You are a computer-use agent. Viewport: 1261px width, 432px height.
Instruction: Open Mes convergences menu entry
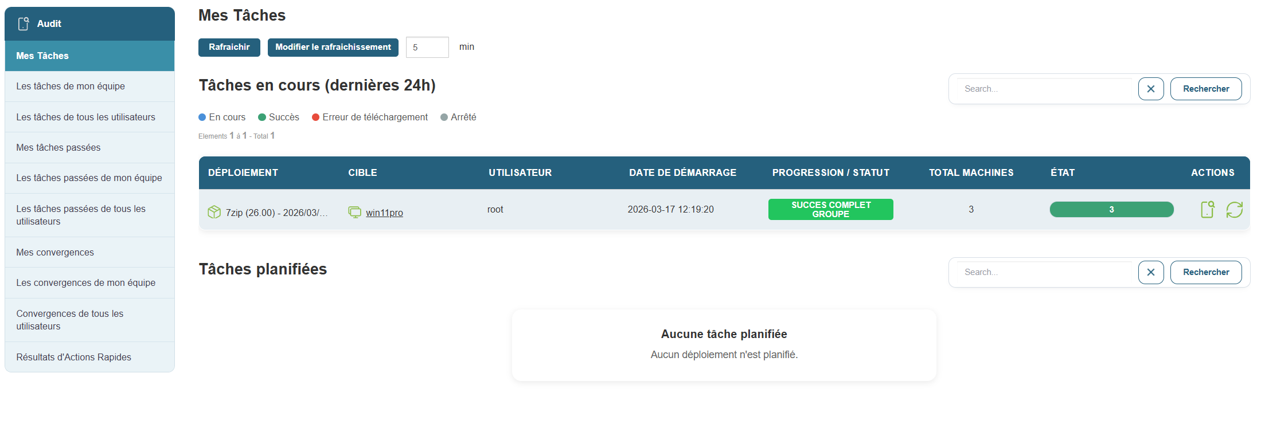point(89,252)
